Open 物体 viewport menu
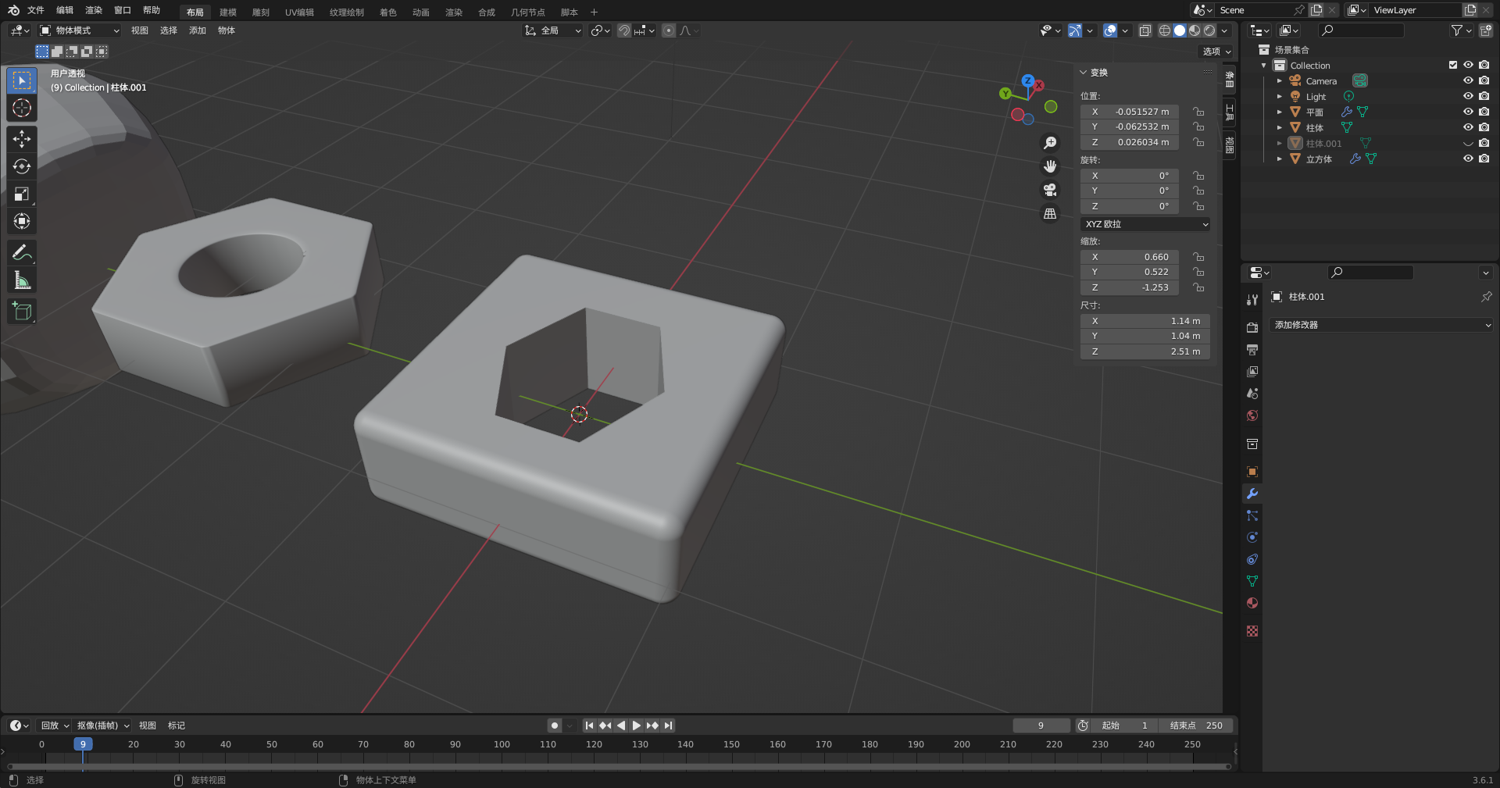Viewport: 1500px width, 788px height. 227,30
